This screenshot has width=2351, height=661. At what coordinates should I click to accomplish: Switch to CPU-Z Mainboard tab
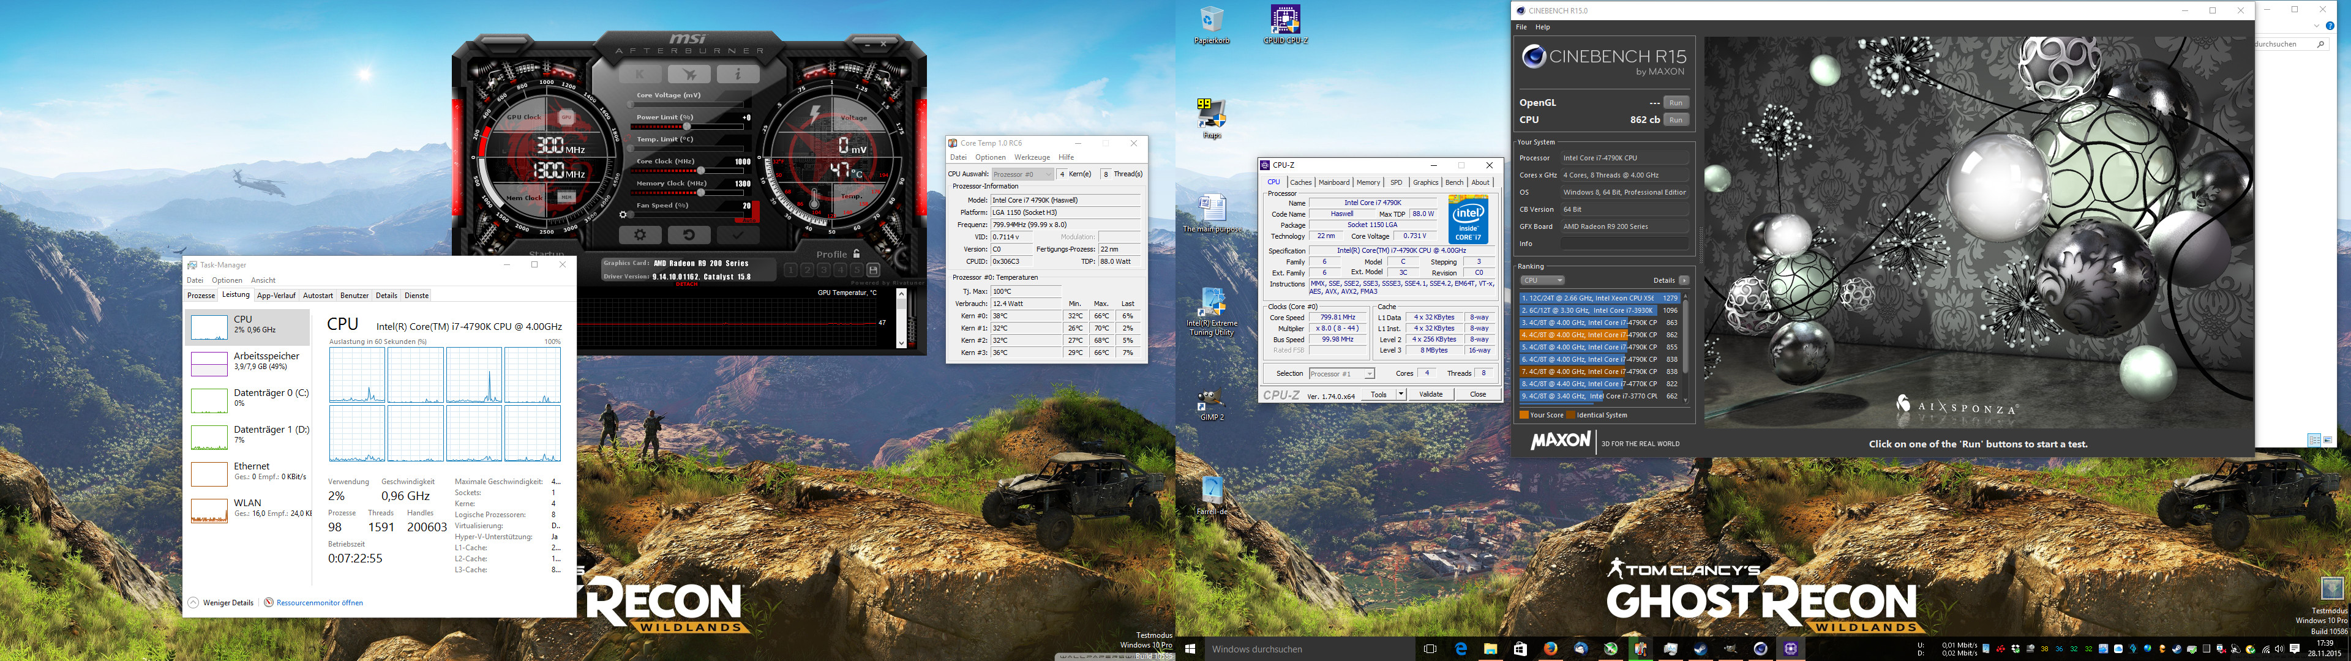(1333, 182)
